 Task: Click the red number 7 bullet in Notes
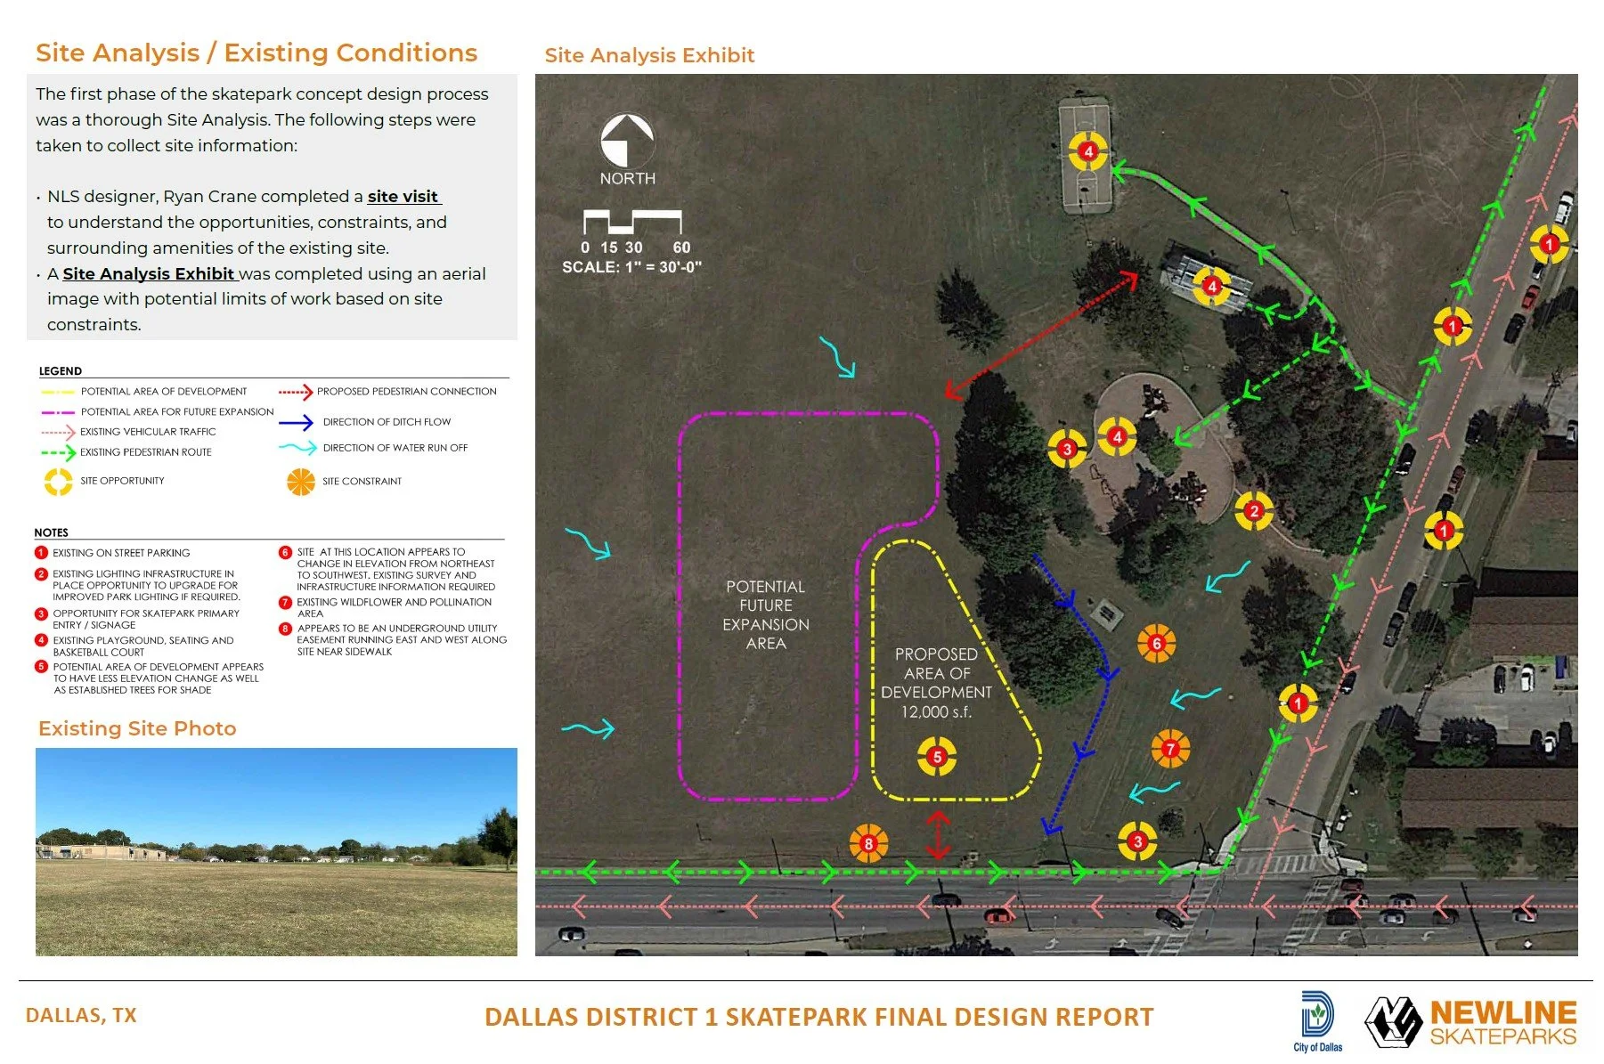tap(285, 603)
